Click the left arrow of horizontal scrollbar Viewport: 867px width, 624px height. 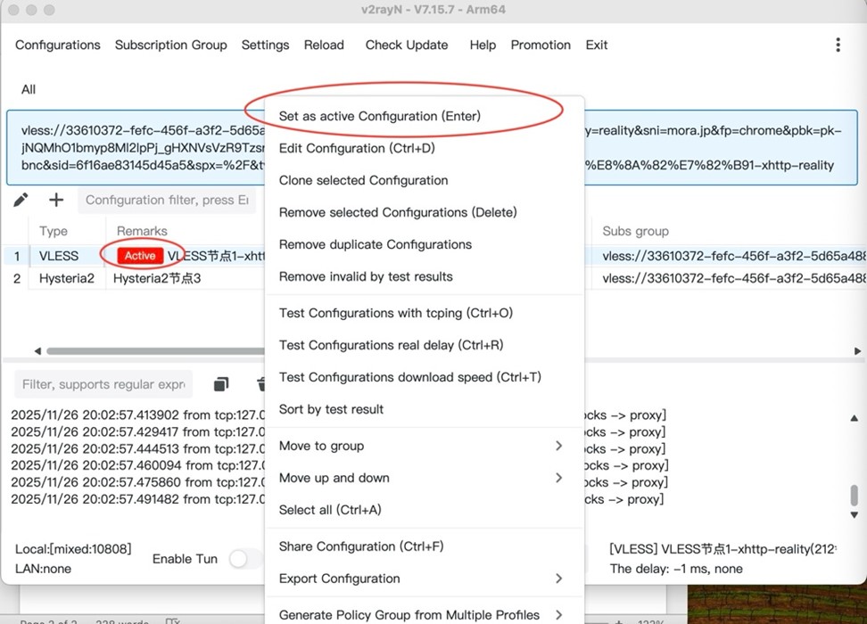(x=37, y=351)
